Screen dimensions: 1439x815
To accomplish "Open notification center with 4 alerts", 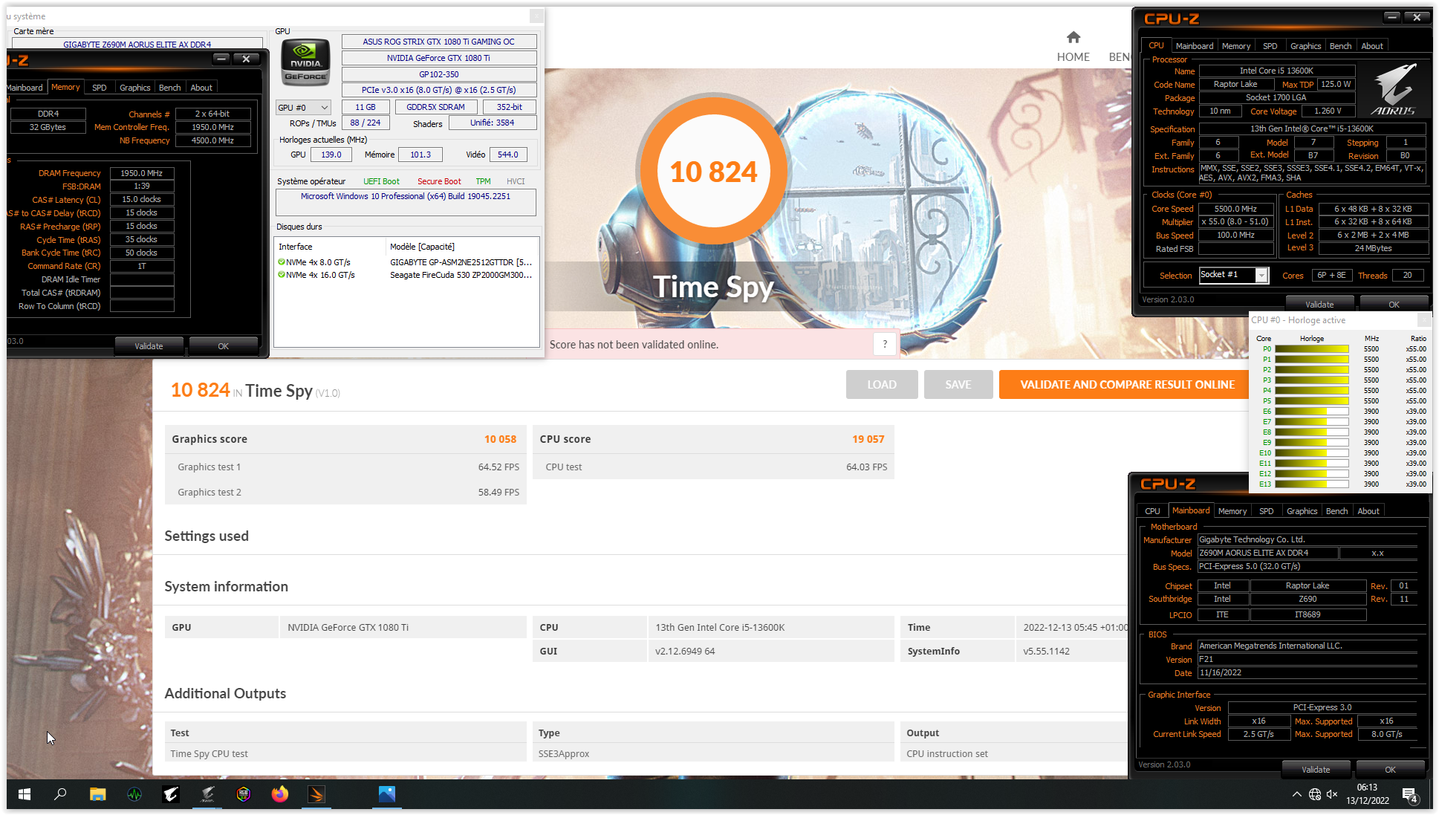I will coord(1410,795).
